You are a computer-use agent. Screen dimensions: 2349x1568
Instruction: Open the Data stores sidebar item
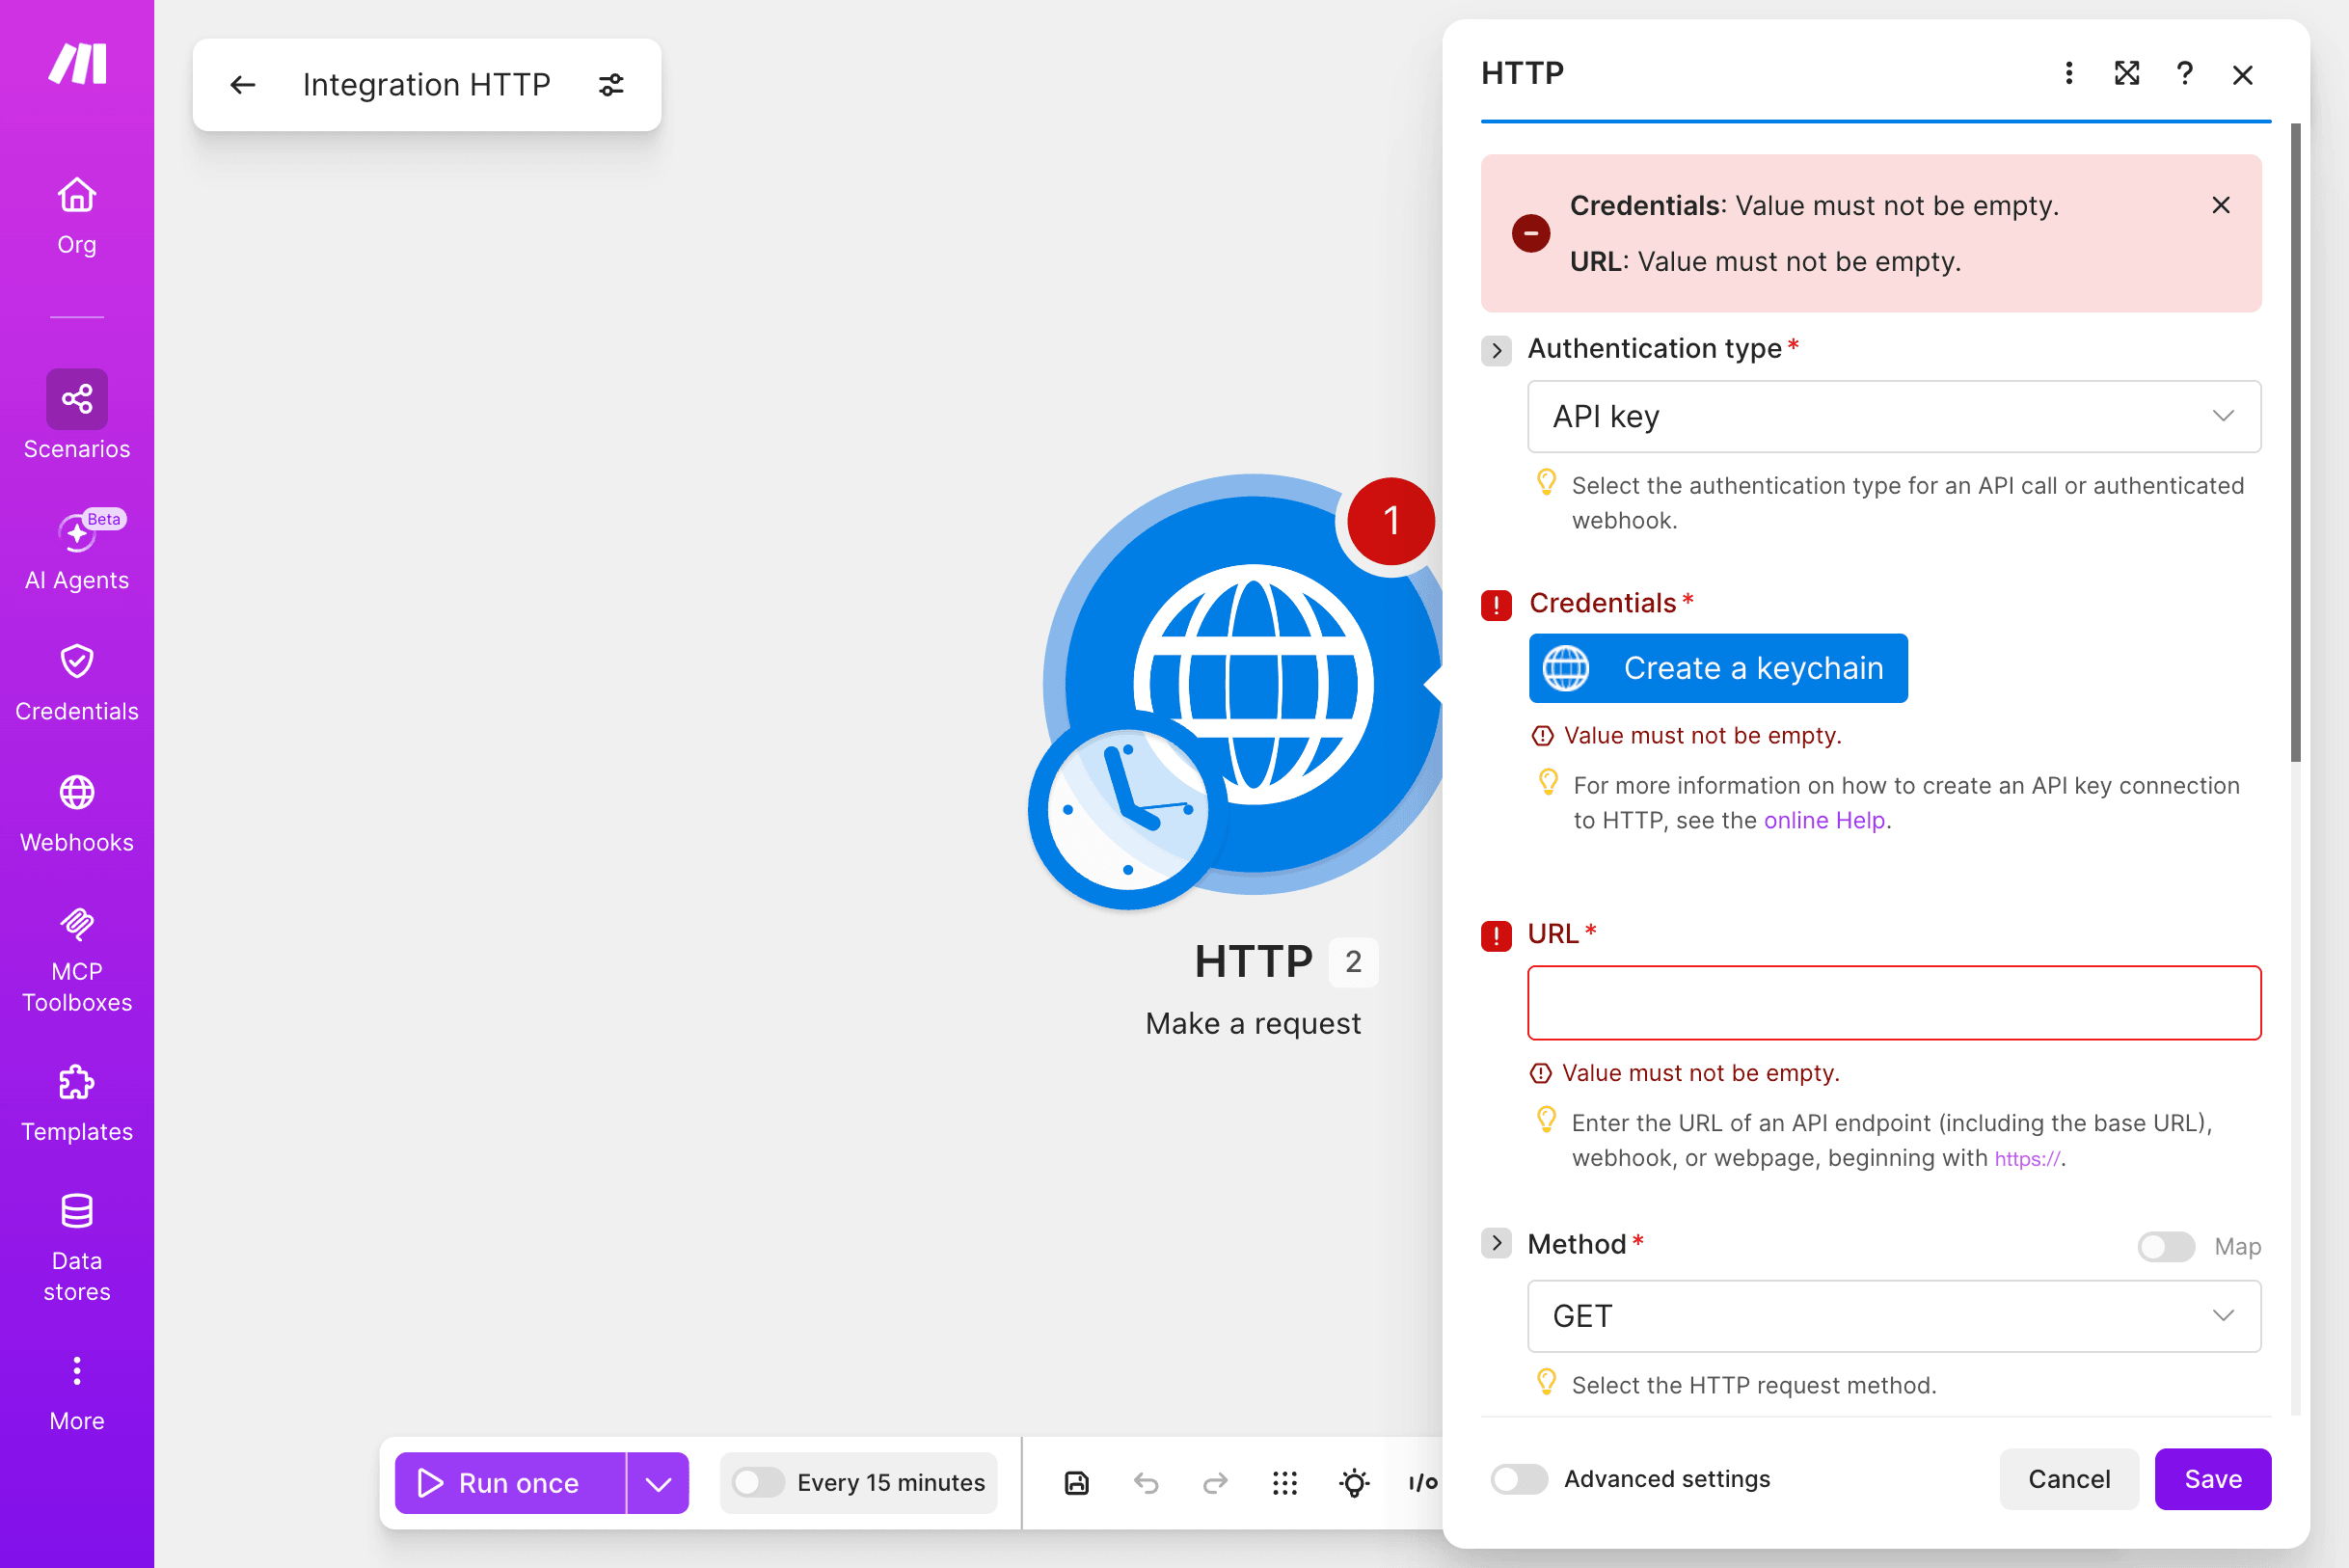[x=76, y=1248]
